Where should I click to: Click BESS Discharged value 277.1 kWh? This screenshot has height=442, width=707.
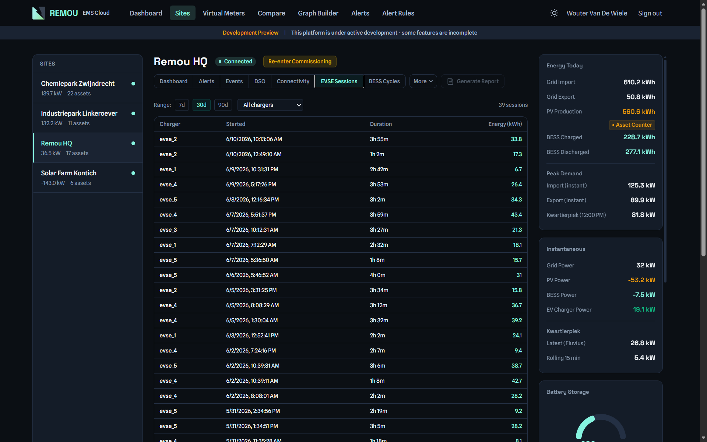click(640, 152)
